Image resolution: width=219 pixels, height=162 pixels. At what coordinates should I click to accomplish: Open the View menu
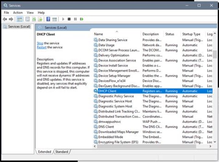(x=30, y=12)
